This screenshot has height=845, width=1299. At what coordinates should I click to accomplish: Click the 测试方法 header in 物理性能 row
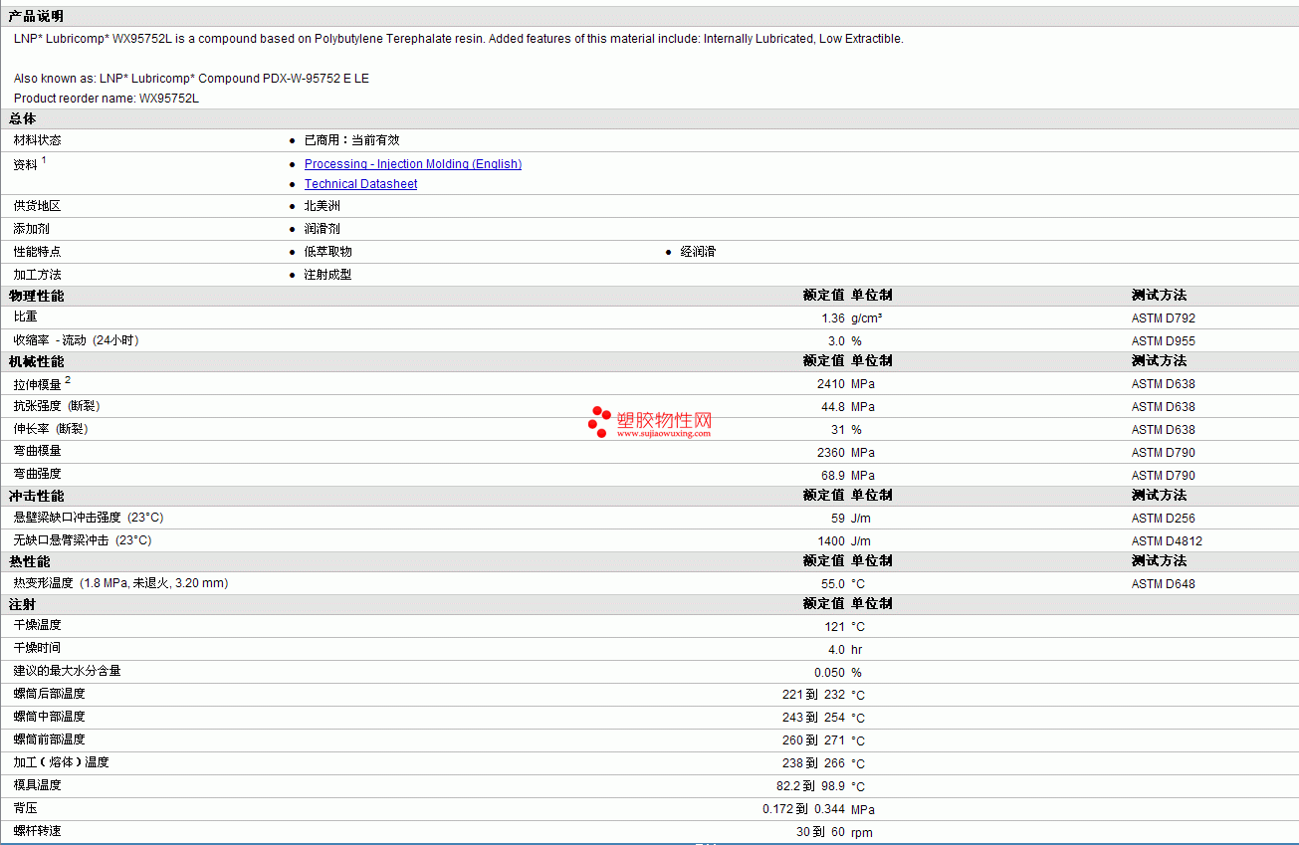(x=1159, y=296)
